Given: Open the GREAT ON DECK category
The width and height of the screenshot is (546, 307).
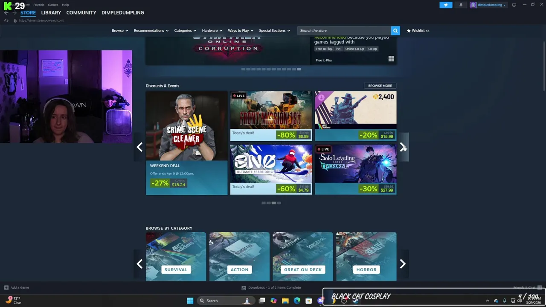Looking at the screenshot, I should tap(303, 256).
